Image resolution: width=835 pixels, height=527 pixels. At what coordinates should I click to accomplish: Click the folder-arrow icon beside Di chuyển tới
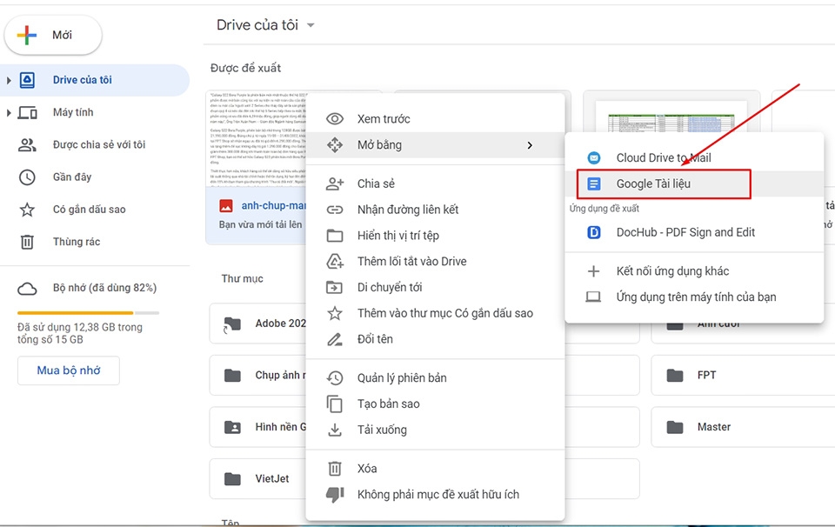coord(334,288)
